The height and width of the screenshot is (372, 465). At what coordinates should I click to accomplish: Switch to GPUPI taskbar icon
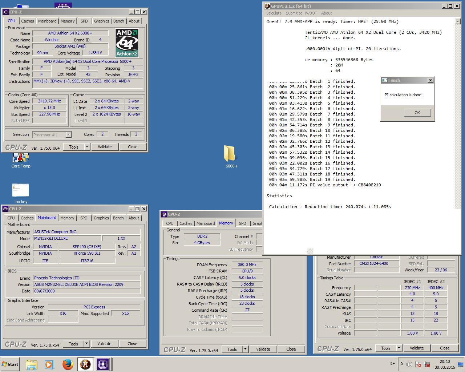pos(85,364)
